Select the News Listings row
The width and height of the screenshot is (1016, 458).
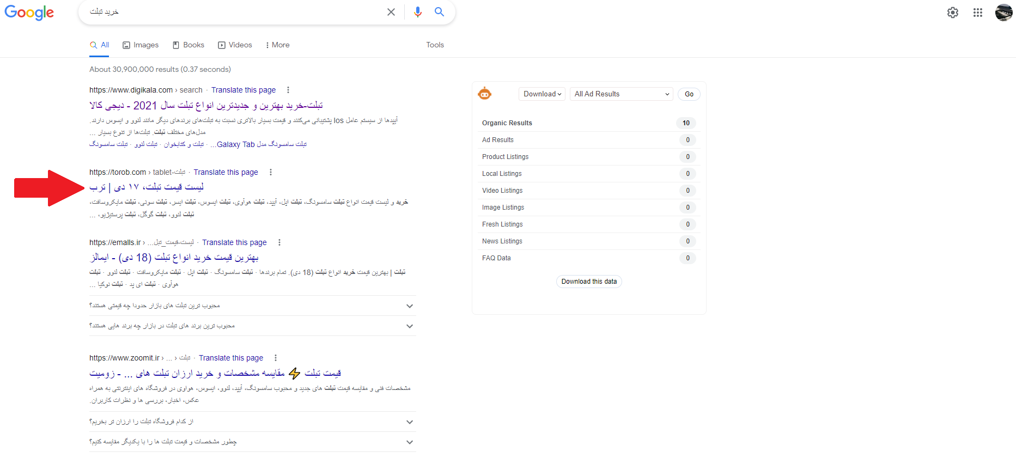pos(588,241)
